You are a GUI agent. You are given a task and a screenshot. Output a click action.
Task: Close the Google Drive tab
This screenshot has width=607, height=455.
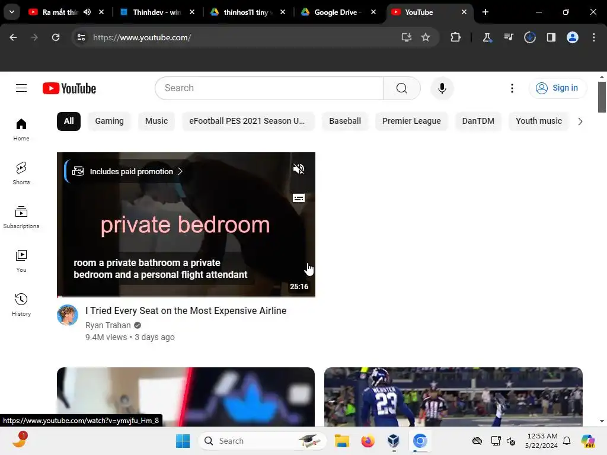pos(373,12)
